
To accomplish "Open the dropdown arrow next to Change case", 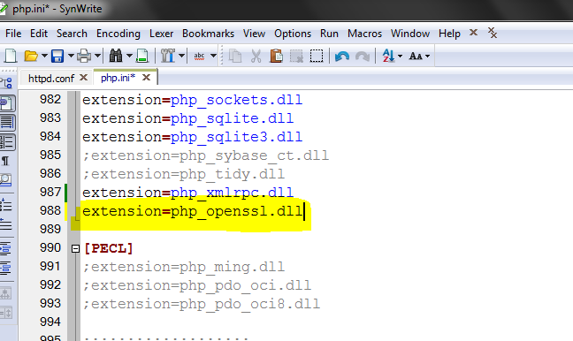I will pyautogui.click(x=427, y=57).
